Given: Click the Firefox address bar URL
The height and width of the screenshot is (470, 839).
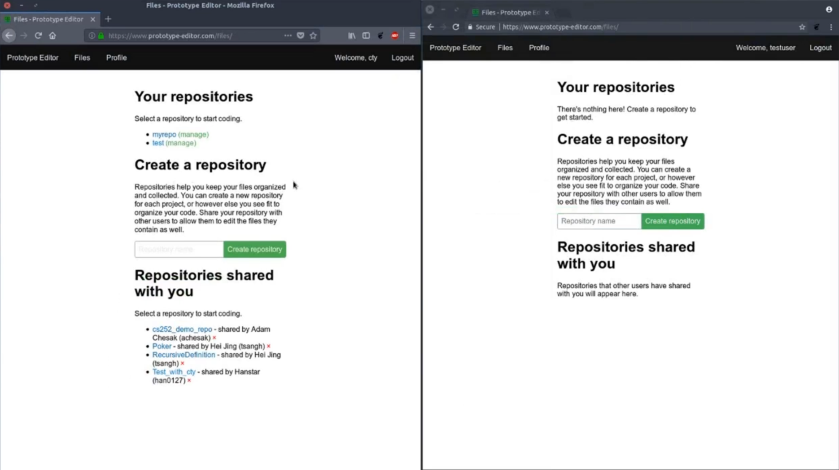Looking at the screenshot, I should click(x=170, y=35).
